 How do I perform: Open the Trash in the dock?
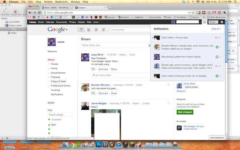tap(175, 144)
